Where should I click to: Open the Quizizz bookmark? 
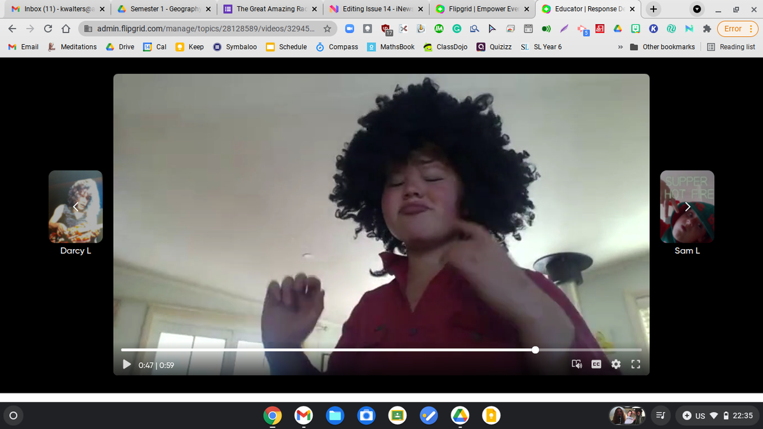pyautogui.click(x=495, y=47)
